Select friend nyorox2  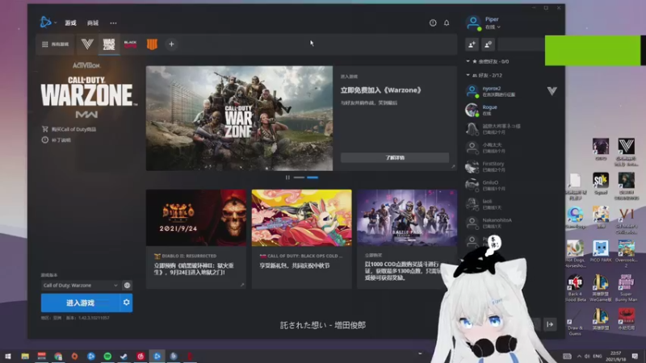[x=511, y=91]
